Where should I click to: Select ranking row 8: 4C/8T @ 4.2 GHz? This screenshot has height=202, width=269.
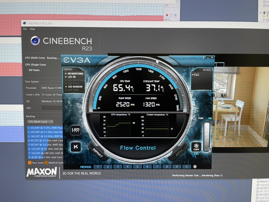pos(45,157)
